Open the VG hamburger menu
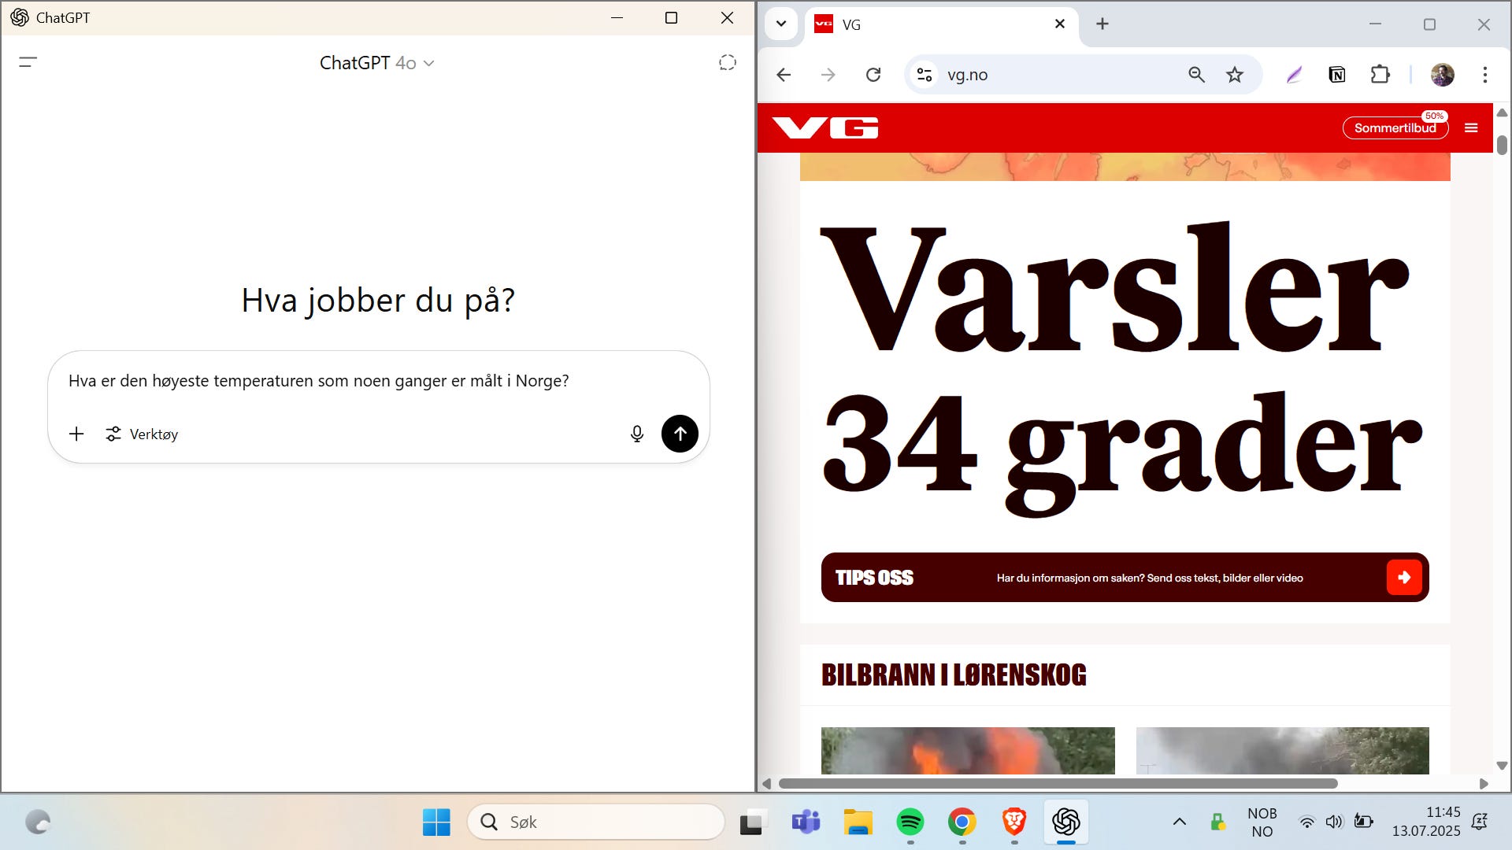This screenshot has width=1512, height=850. tap(1471, 128)
